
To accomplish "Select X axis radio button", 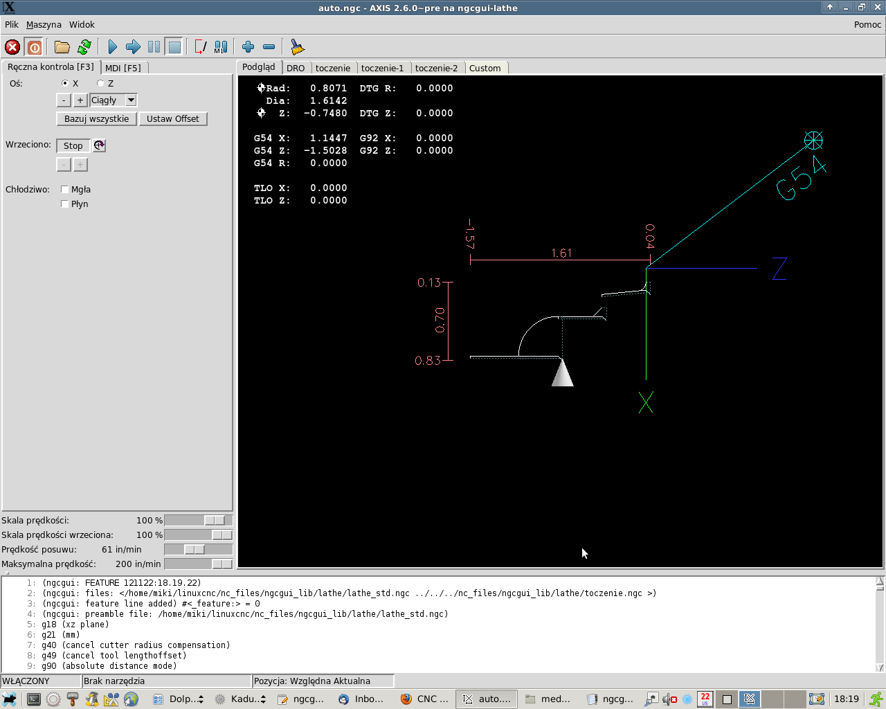I will [65, 83].
